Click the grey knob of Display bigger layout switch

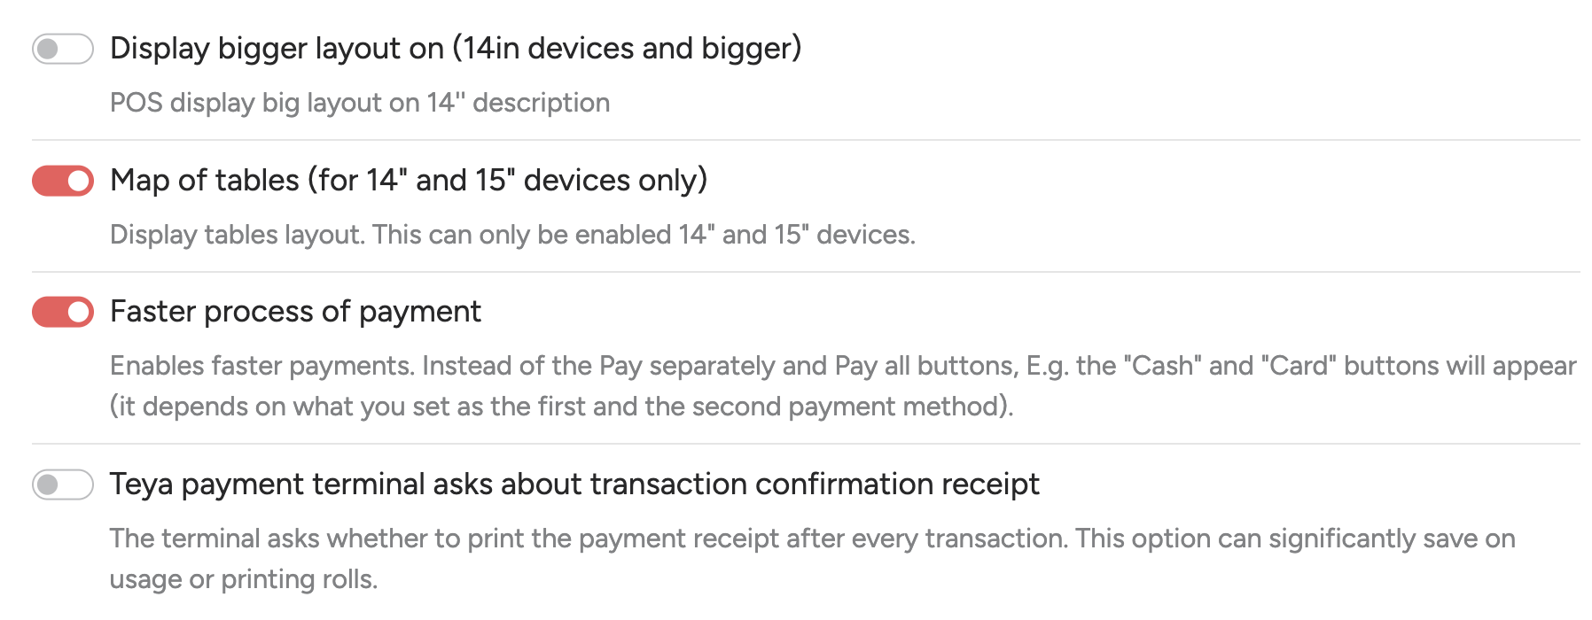[48, 49]
